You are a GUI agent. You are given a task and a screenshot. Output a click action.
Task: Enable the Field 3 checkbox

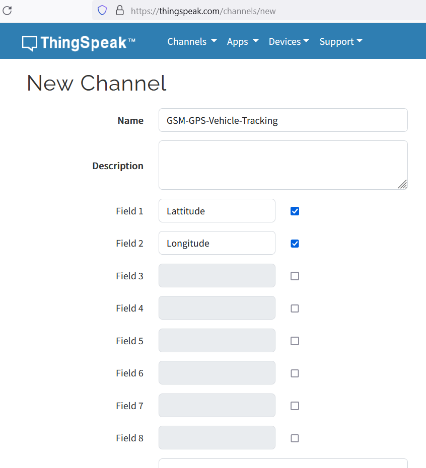295,276
